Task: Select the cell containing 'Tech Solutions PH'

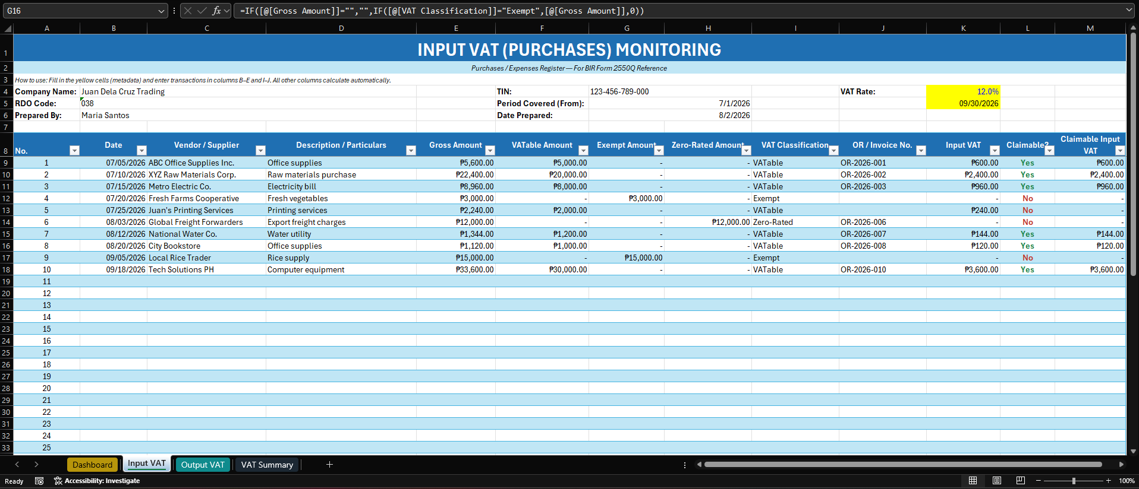Action: tap(207, 269)
